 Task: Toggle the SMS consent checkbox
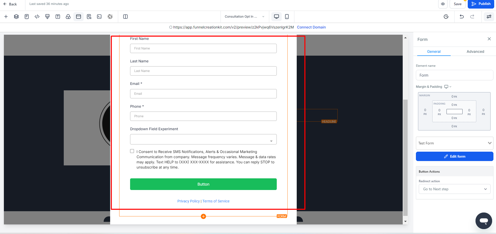[132, 151]
